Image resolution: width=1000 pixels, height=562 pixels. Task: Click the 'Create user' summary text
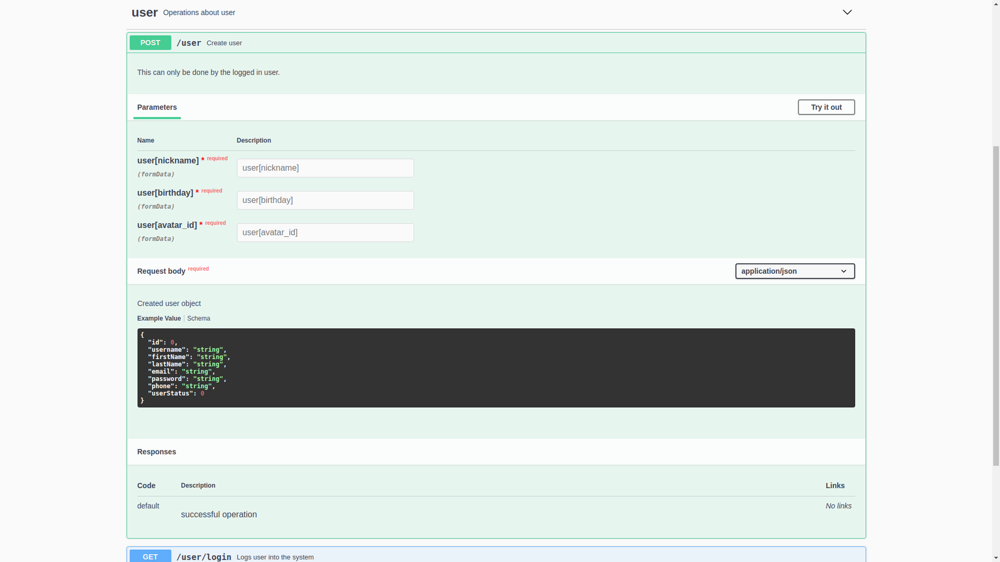224,43
